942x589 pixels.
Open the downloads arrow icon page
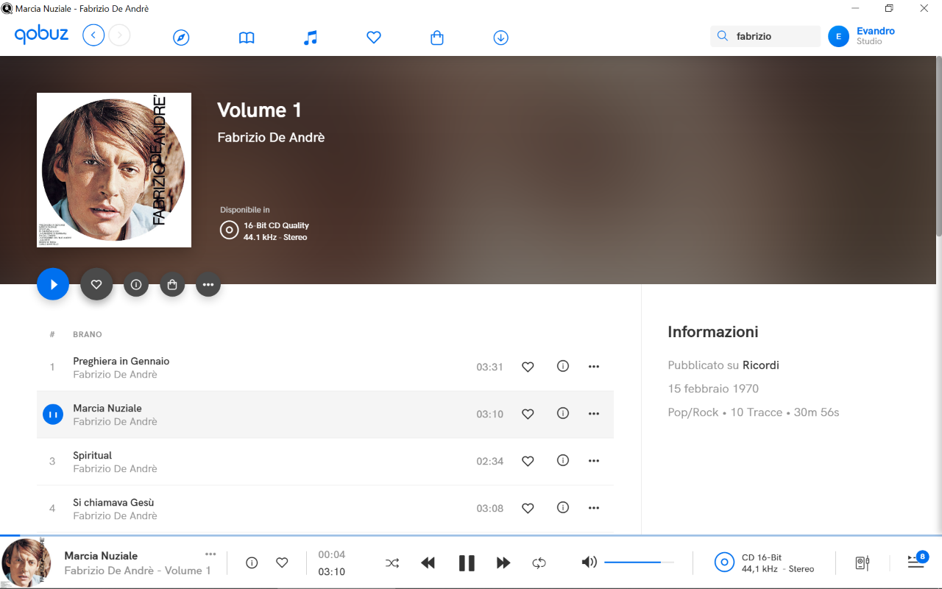(501, 38)
